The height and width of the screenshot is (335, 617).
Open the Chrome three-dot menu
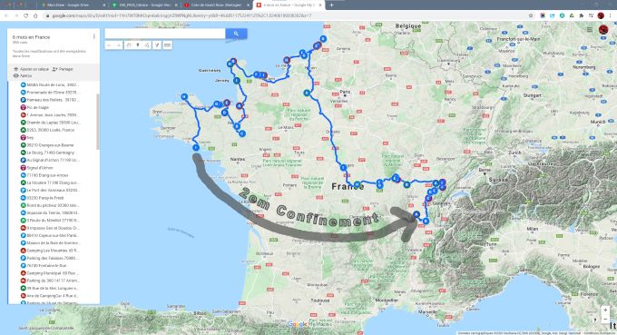(x=611, y=15)
